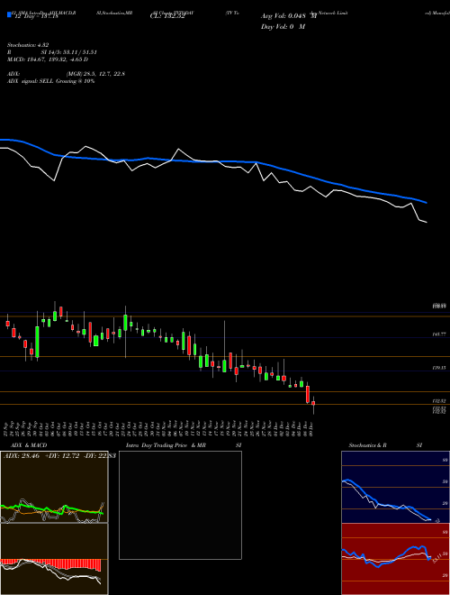This screenshot has height=595, width=450.
Task: Click the tall green candle near chart start
Action: (x=37, y=341)
